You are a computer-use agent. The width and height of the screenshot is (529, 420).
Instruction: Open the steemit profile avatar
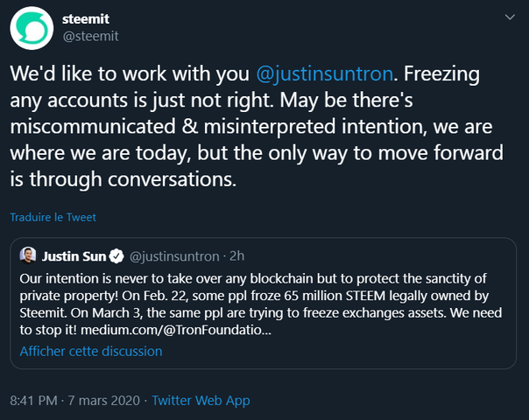[x=31, y=28]
